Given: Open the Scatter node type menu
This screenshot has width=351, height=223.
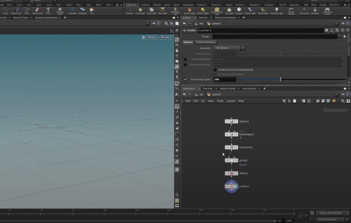Looking at the screenshot, I should click(185, 30).
